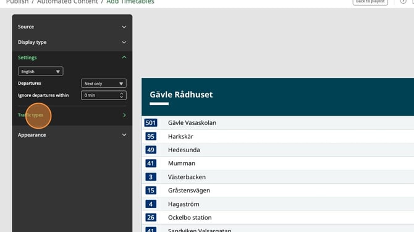Click line 95 badge

point(151,137)
